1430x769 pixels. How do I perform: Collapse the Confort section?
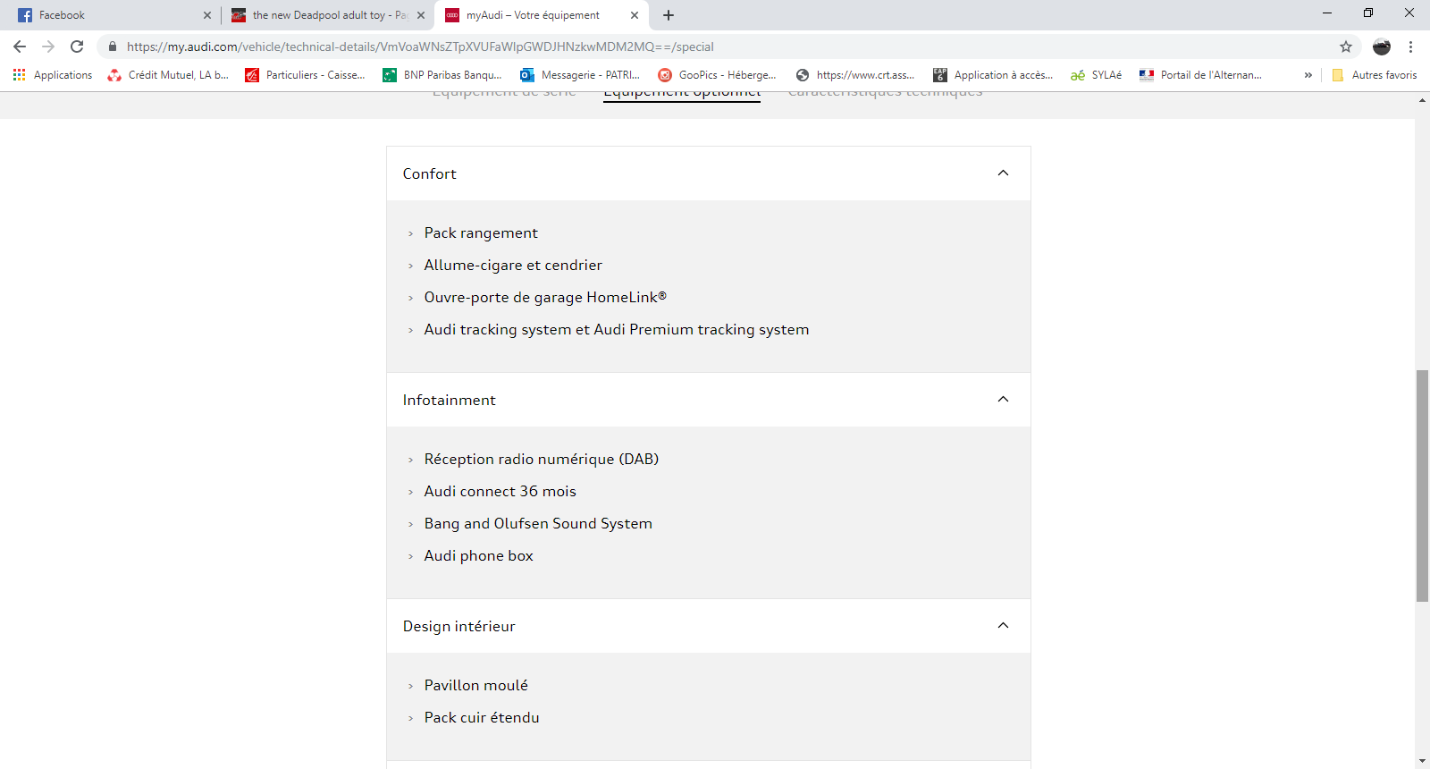tap(1003, 173)
